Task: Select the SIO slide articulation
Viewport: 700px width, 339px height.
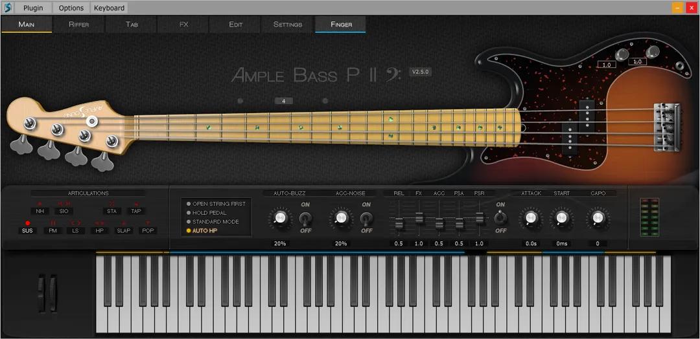Action: click(64, 211)
